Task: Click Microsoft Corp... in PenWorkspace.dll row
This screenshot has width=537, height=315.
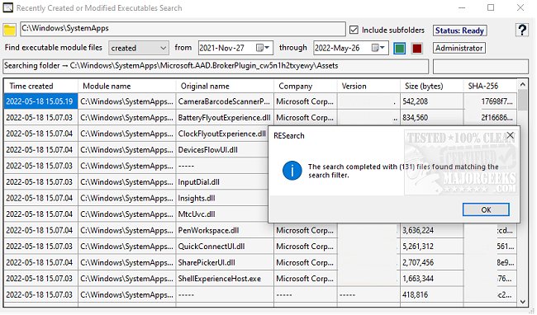Action: (x=305, y=230)
